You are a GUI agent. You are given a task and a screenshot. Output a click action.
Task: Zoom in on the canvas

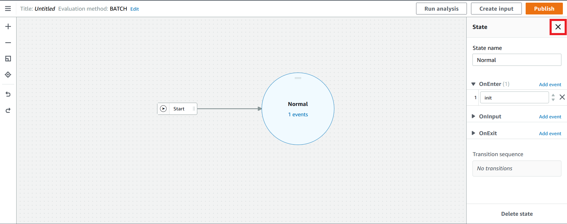pyautogui.click(x=8, y=27)
